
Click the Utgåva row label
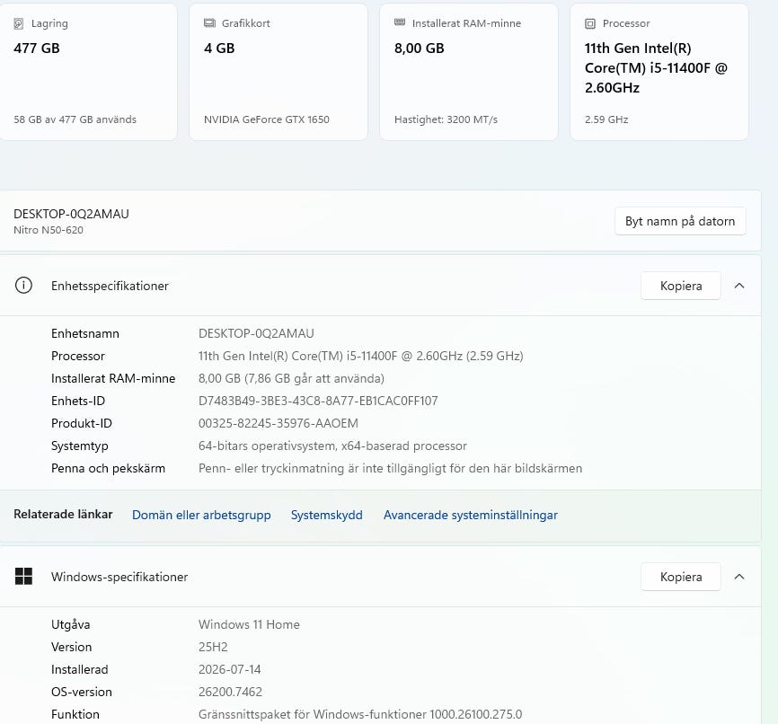70,624
